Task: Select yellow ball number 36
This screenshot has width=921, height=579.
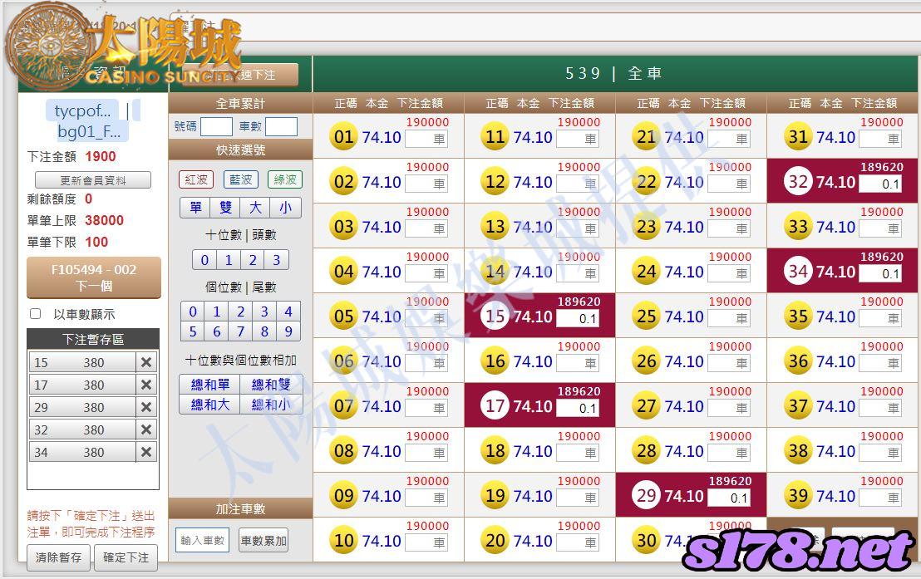Action: pos(798,361)
